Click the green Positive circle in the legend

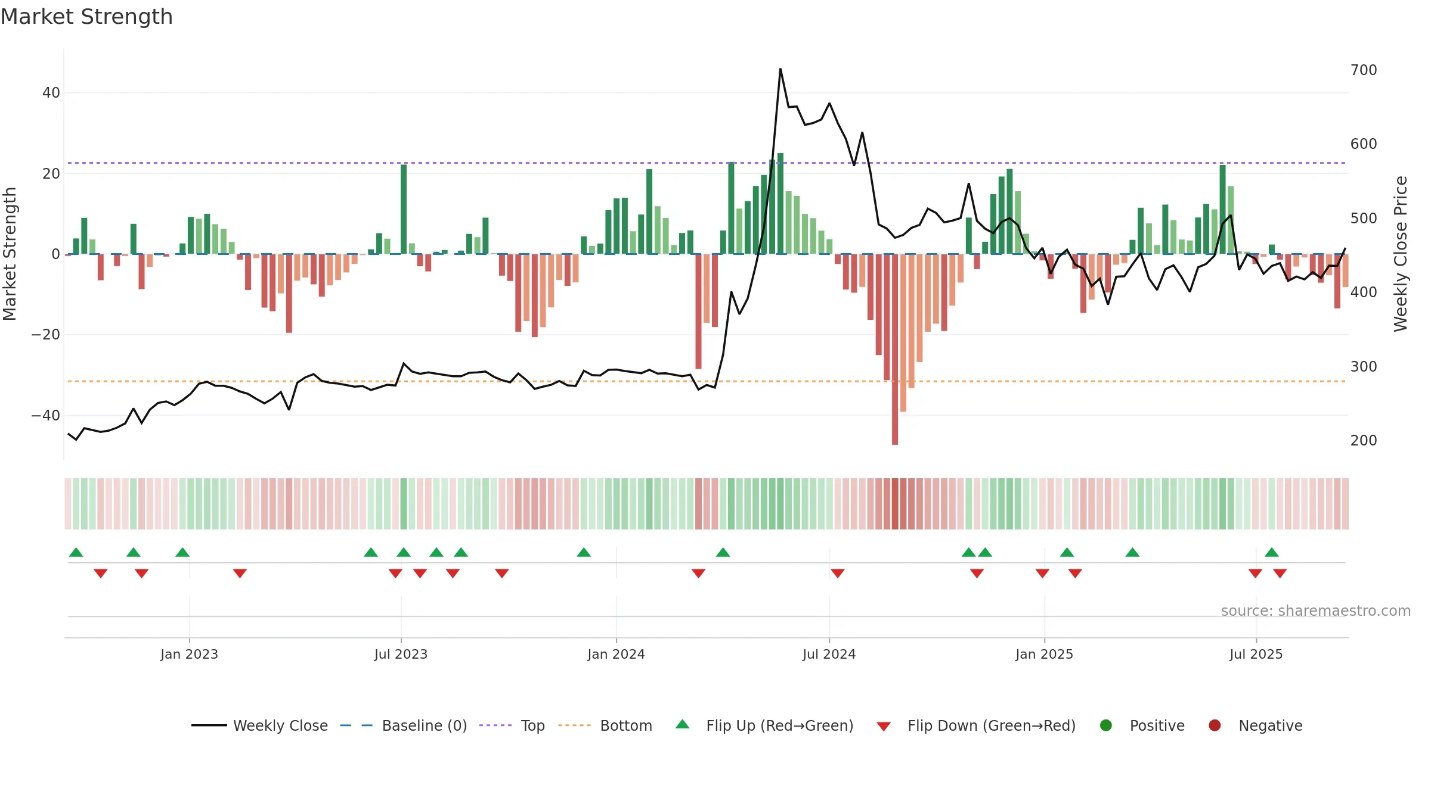click(1106, 725)
